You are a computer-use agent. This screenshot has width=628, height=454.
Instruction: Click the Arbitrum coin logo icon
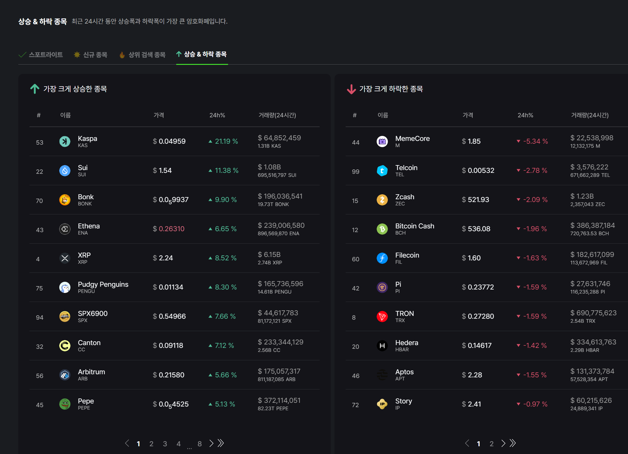(65, 375)
